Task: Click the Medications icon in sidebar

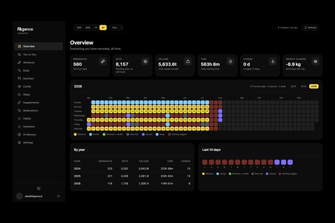Action: tap(19, 110)
